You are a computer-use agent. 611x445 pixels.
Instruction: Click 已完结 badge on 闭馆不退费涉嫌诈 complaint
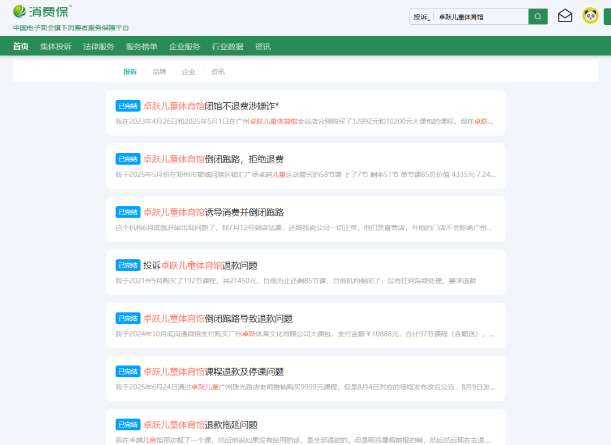128,106
